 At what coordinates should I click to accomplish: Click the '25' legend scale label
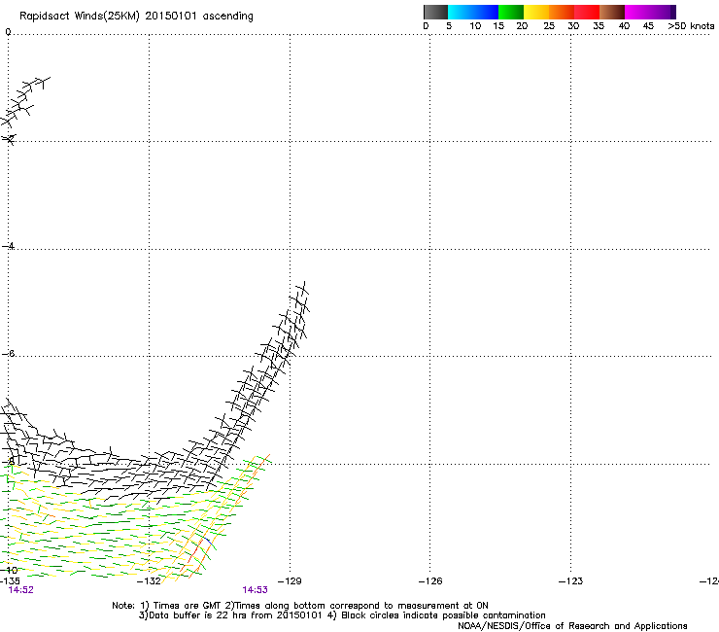(x=549, y=26)
